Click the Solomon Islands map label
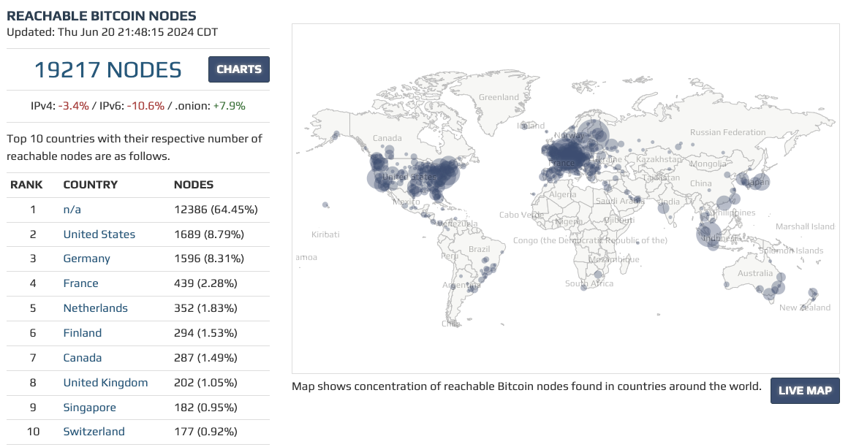This screenshot has height=447, width=859. coord(790,251)
